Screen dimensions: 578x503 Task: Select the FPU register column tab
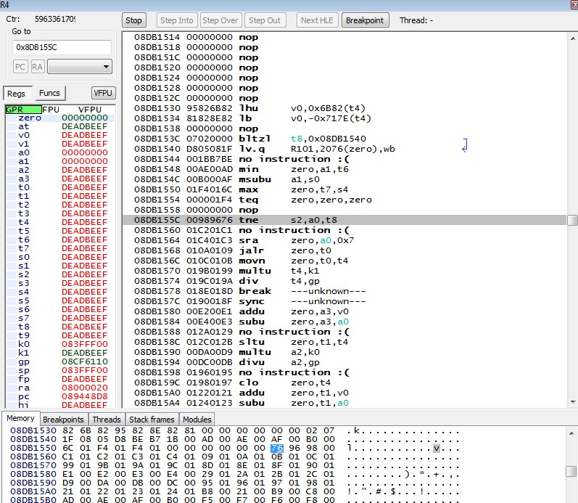point(51,109)
